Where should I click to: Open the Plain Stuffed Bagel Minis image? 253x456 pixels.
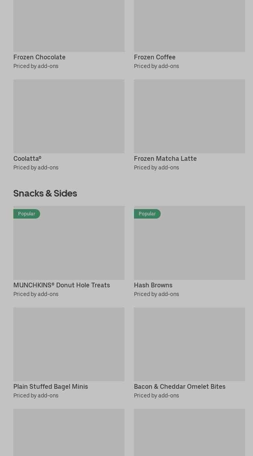pyautogui.click(x=69, y=344)
